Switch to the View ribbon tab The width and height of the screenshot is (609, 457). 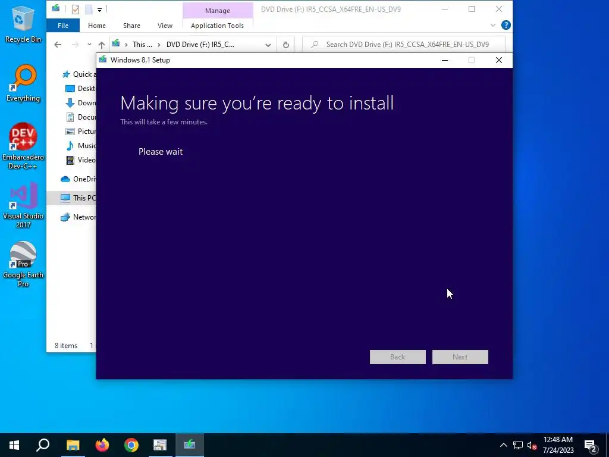coord(165,26)
